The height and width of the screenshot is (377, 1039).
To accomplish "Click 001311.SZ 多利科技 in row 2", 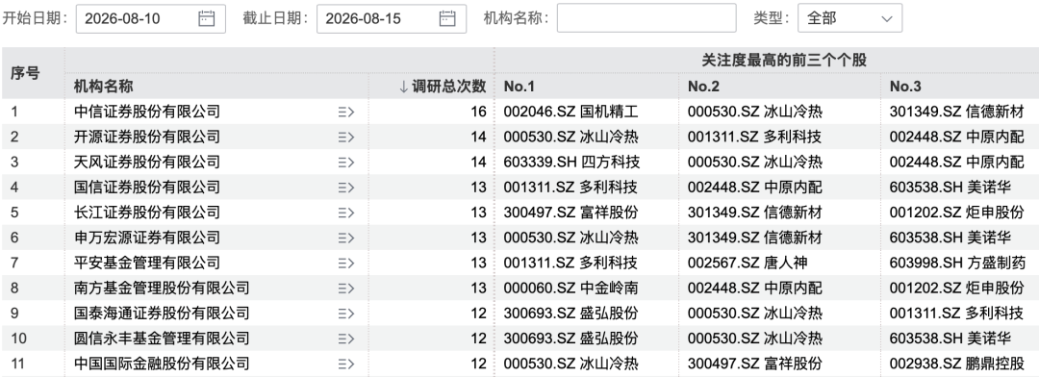I will [755, 138].
